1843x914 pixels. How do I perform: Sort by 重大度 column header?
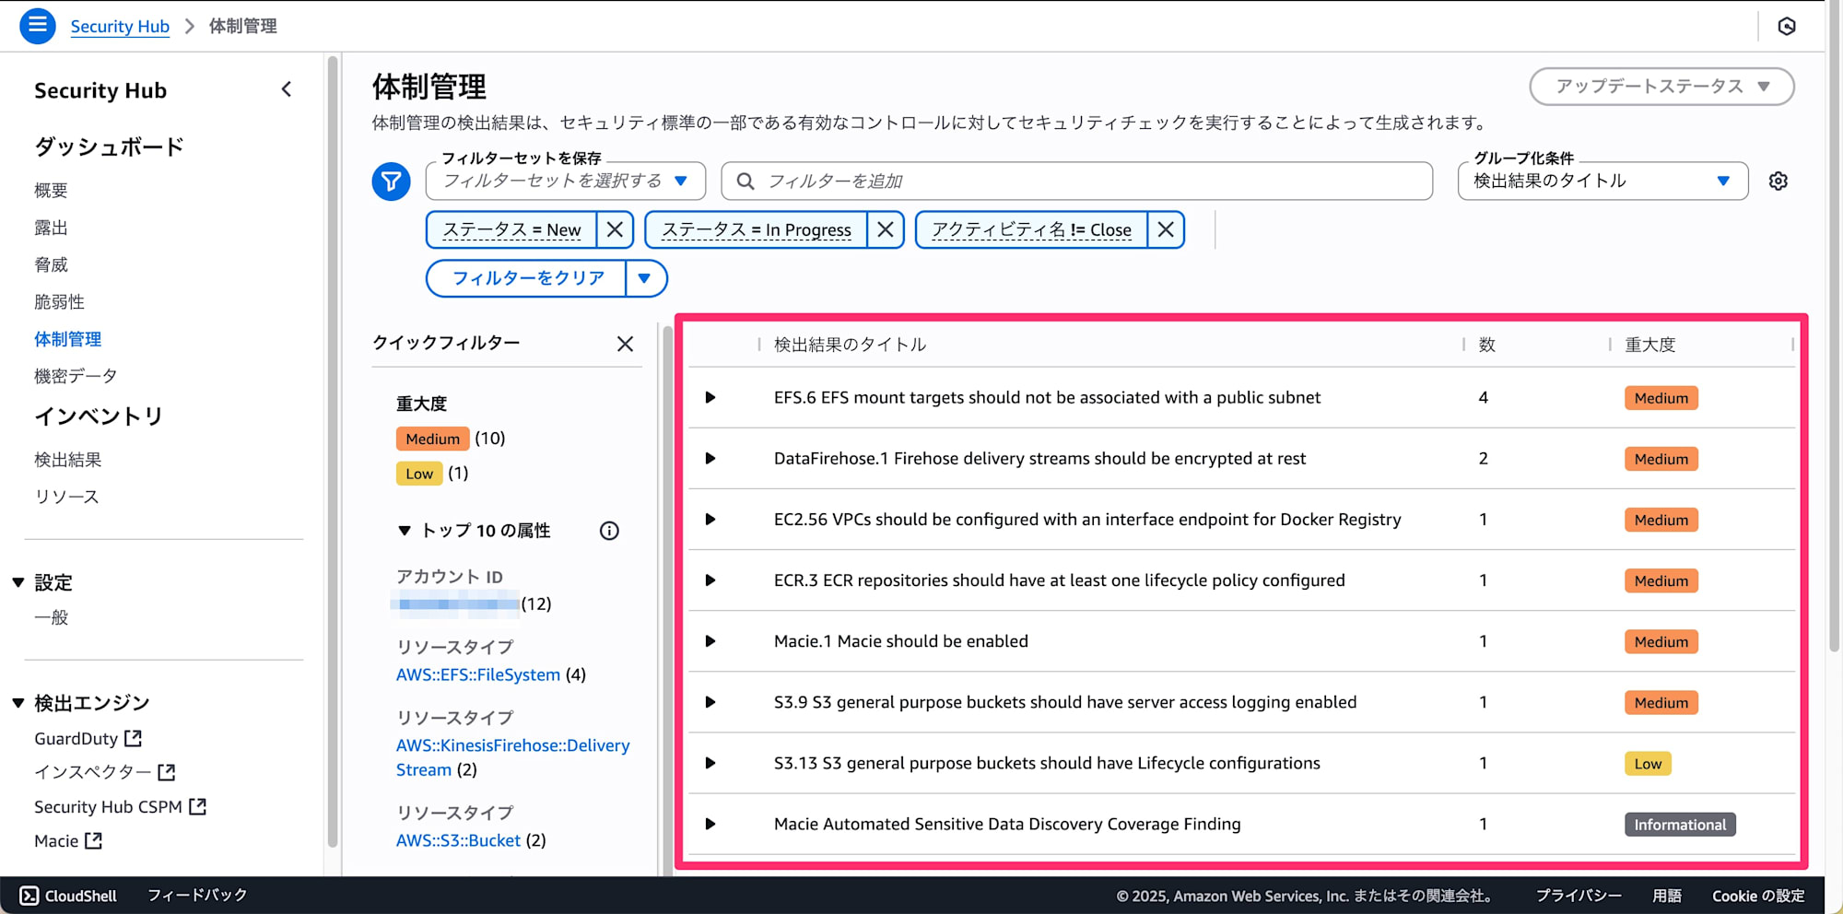pos(1649,345)
